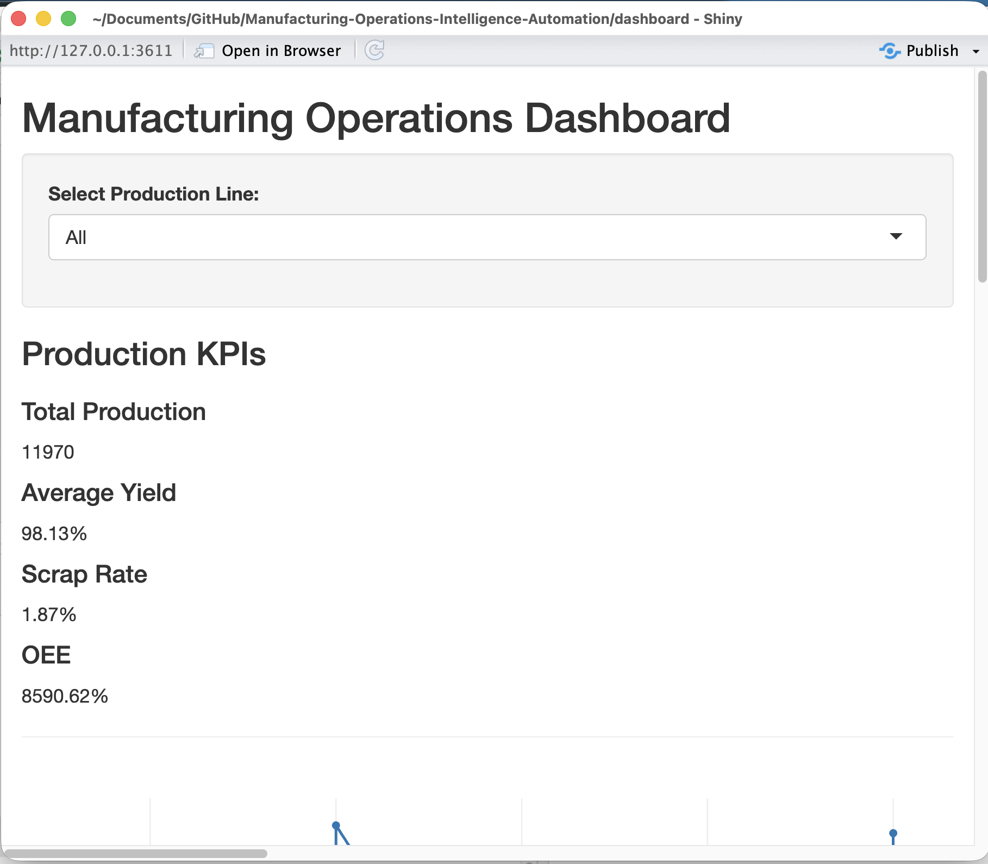Click the Open in Browser button
This screenshot has height=864, width=988.
tap(267, 51)
